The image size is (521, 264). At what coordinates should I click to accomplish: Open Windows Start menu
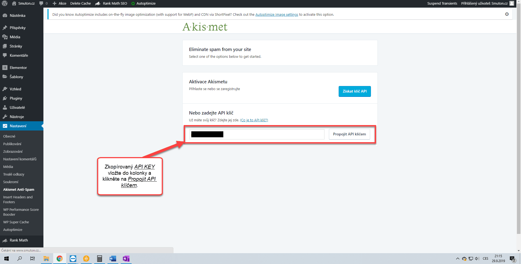(x=7, y=259)
